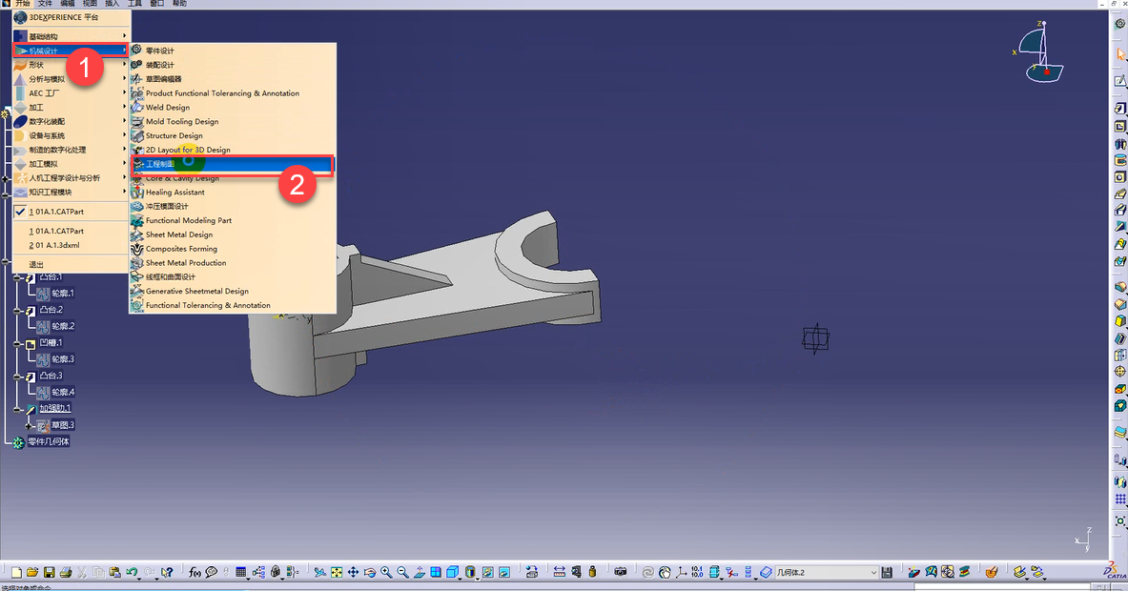Click the Pan tool icon

pos(353,572)
